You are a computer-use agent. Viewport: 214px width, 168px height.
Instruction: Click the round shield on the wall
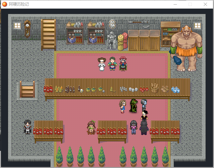tap(112, 24)
